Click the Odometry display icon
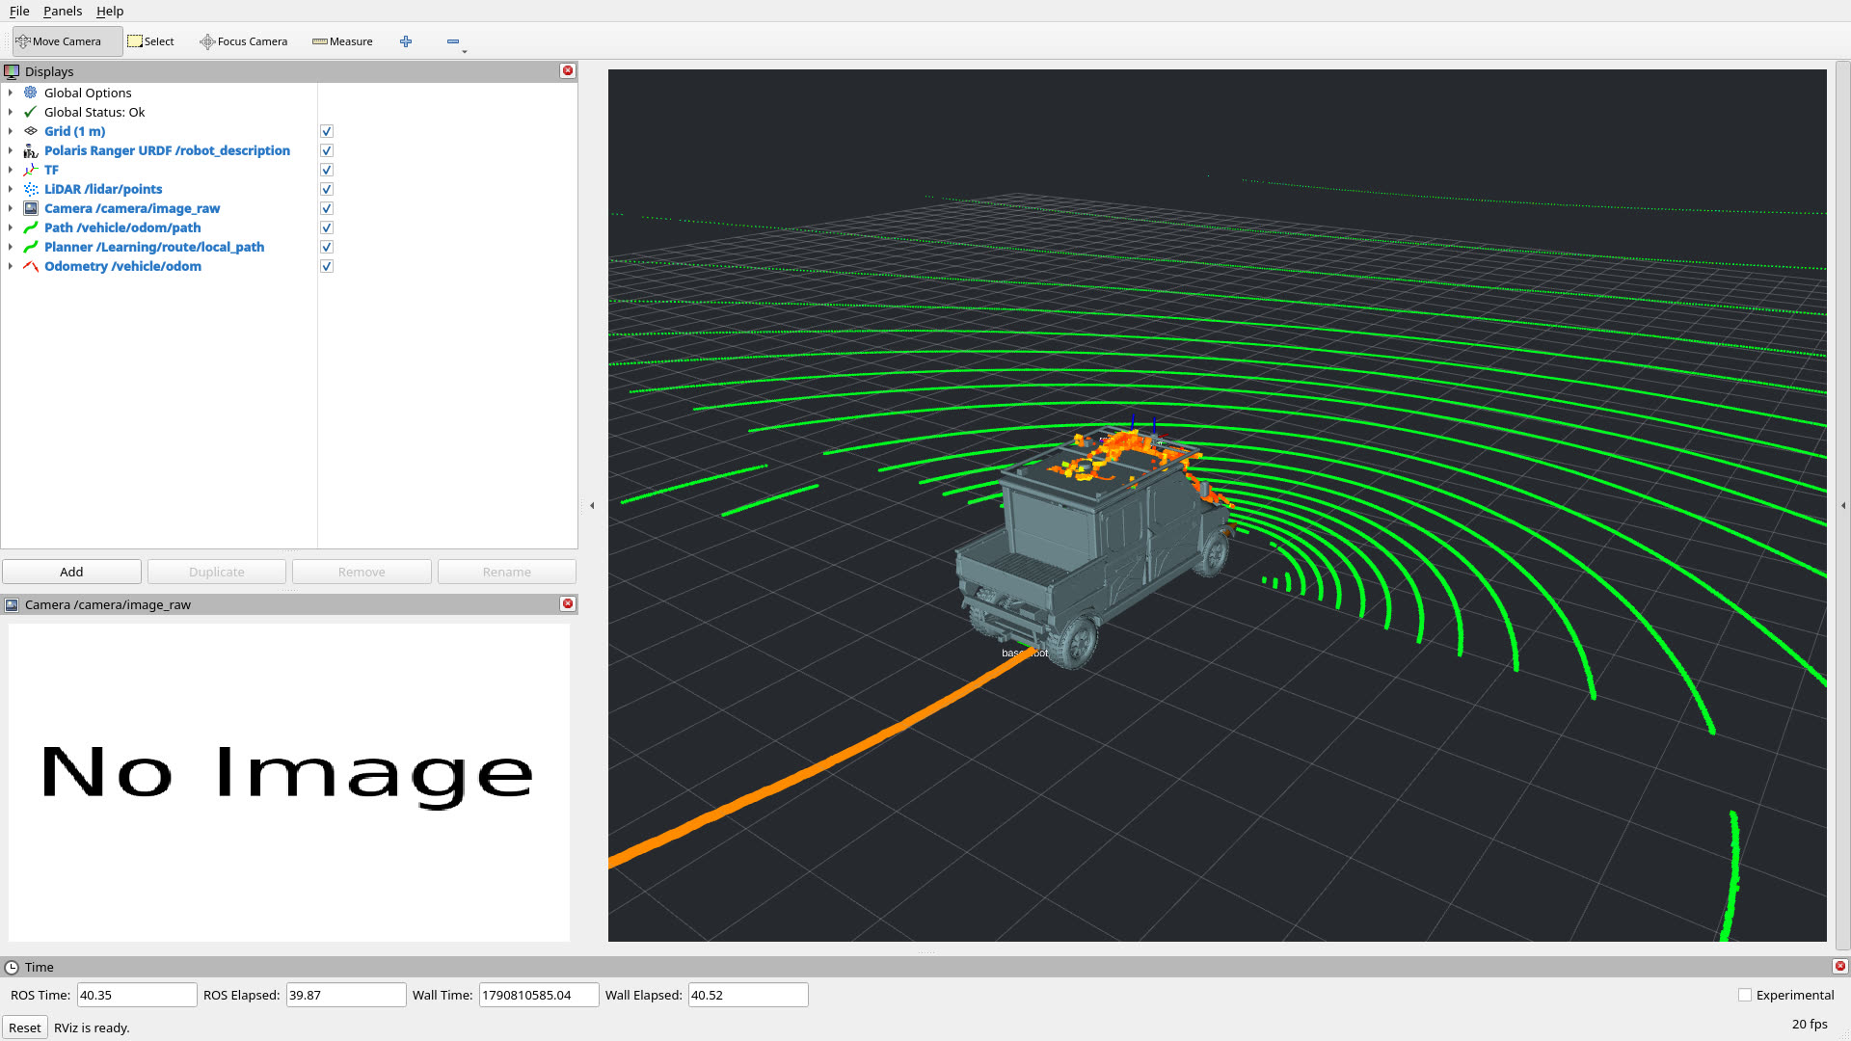This screenshot has width=1851, height=1041. [x=31, y=266]
